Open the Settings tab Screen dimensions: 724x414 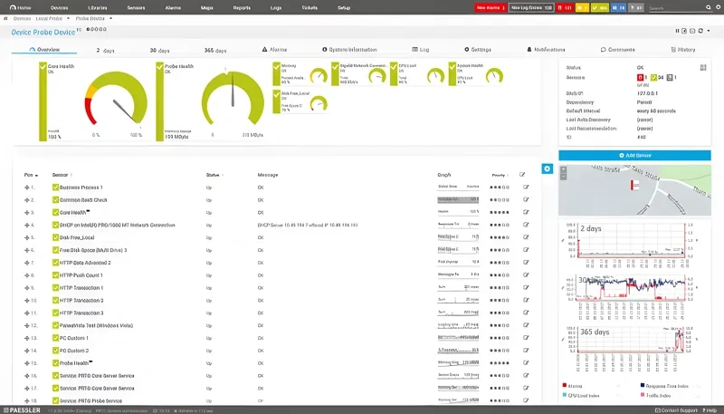coord(478,50)
